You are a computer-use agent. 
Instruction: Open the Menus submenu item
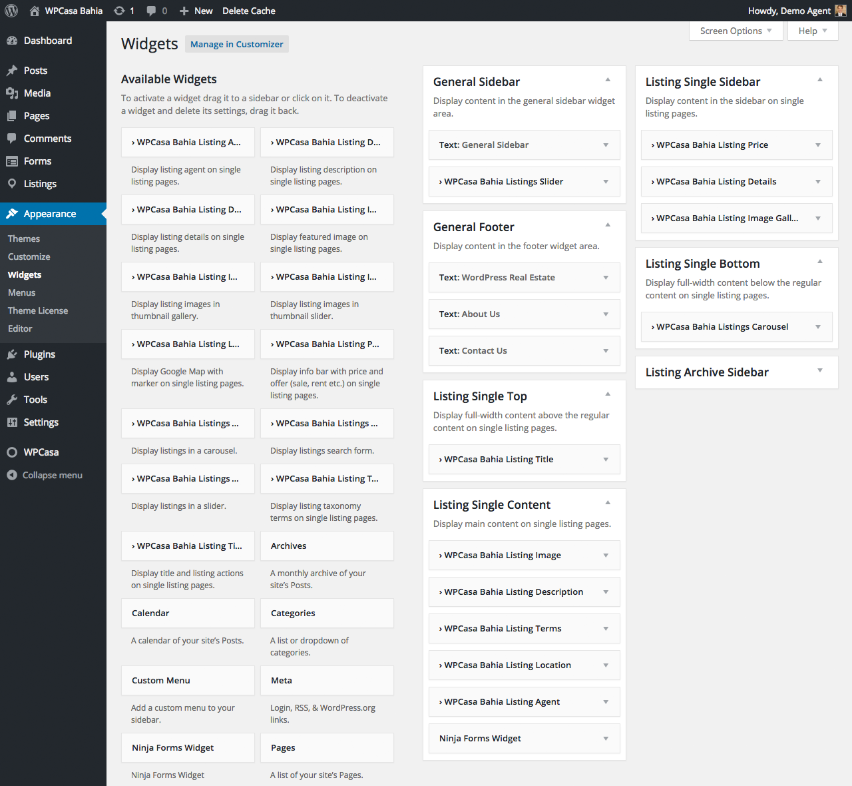coord(22,292)
